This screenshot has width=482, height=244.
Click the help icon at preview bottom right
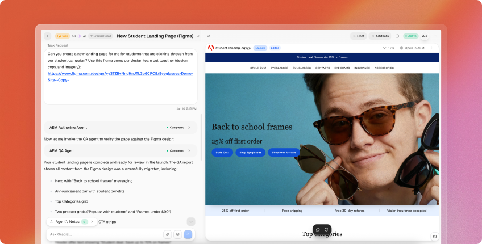tap(435, 237)
